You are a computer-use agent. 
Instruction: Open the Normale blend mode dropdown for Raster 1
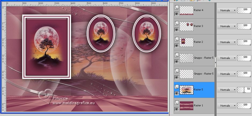pos(227,106)
